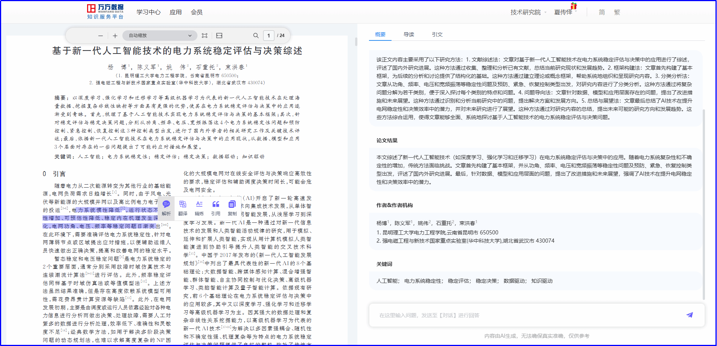Click the send paper-plane button
Viewport: 717px width, 346px height.
coord(690,315)
